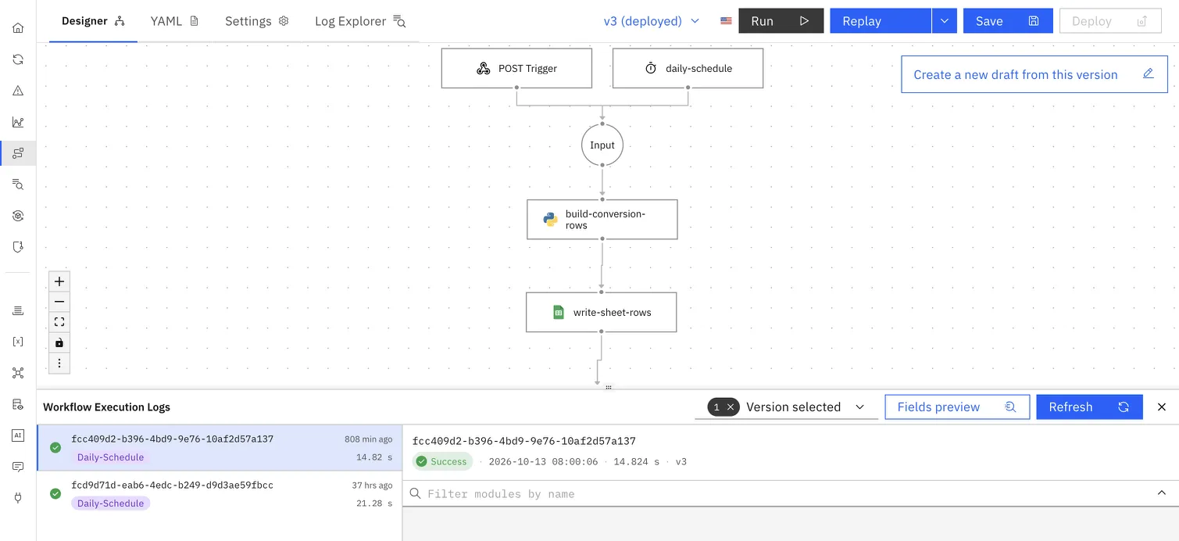Click the Replay button
1179x541 pixels.
coord(881,21)
